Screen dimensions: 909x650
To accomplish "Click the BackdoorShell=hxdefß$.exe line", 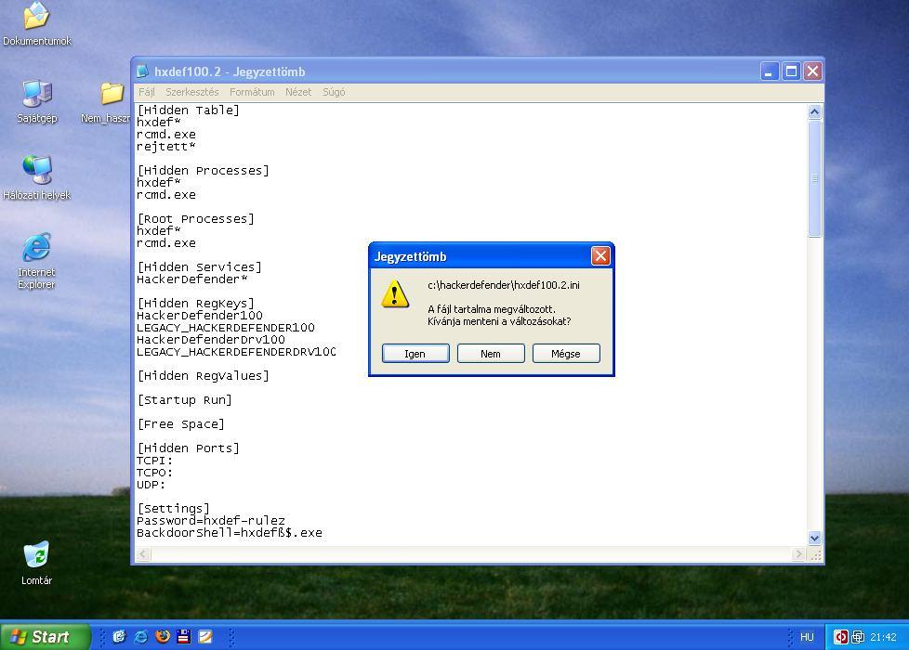I will (x=229, y=533).
